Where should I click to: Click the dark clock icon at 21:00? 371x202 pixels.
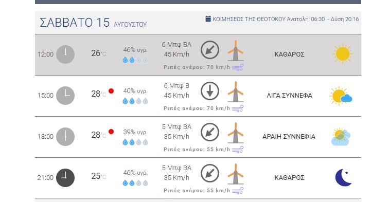[x=65, y=178]
